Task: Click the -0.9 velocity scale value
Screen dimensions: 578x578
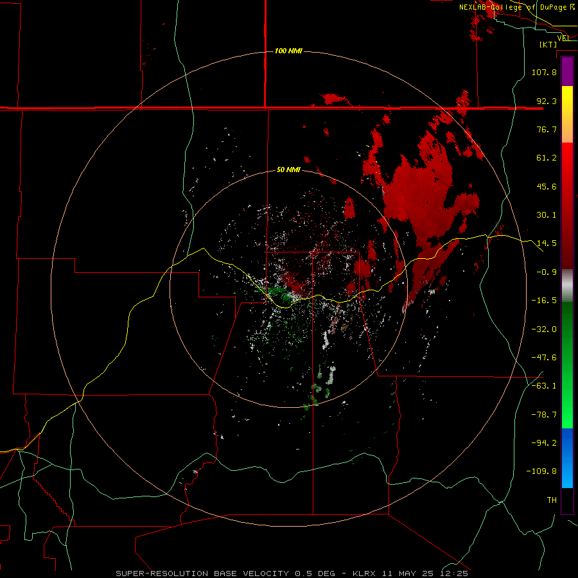Action: 547,272
